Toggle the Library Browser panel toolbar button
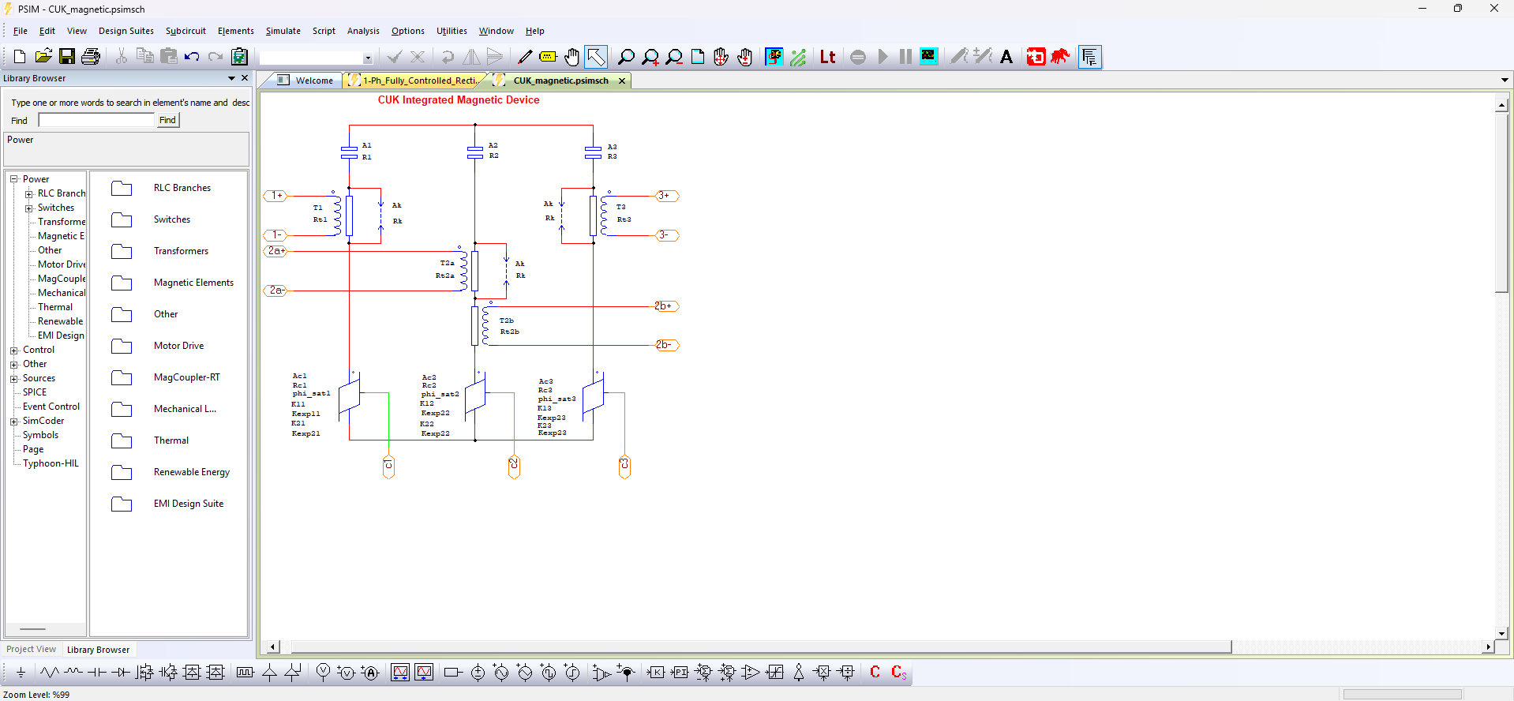 [1089, 57]
